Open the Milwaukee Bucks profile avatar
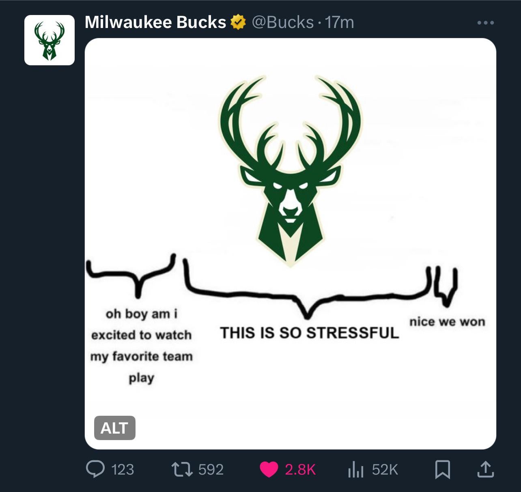This screenshot has width=521, height=492. pyautogui.click(x=50, y=40)
